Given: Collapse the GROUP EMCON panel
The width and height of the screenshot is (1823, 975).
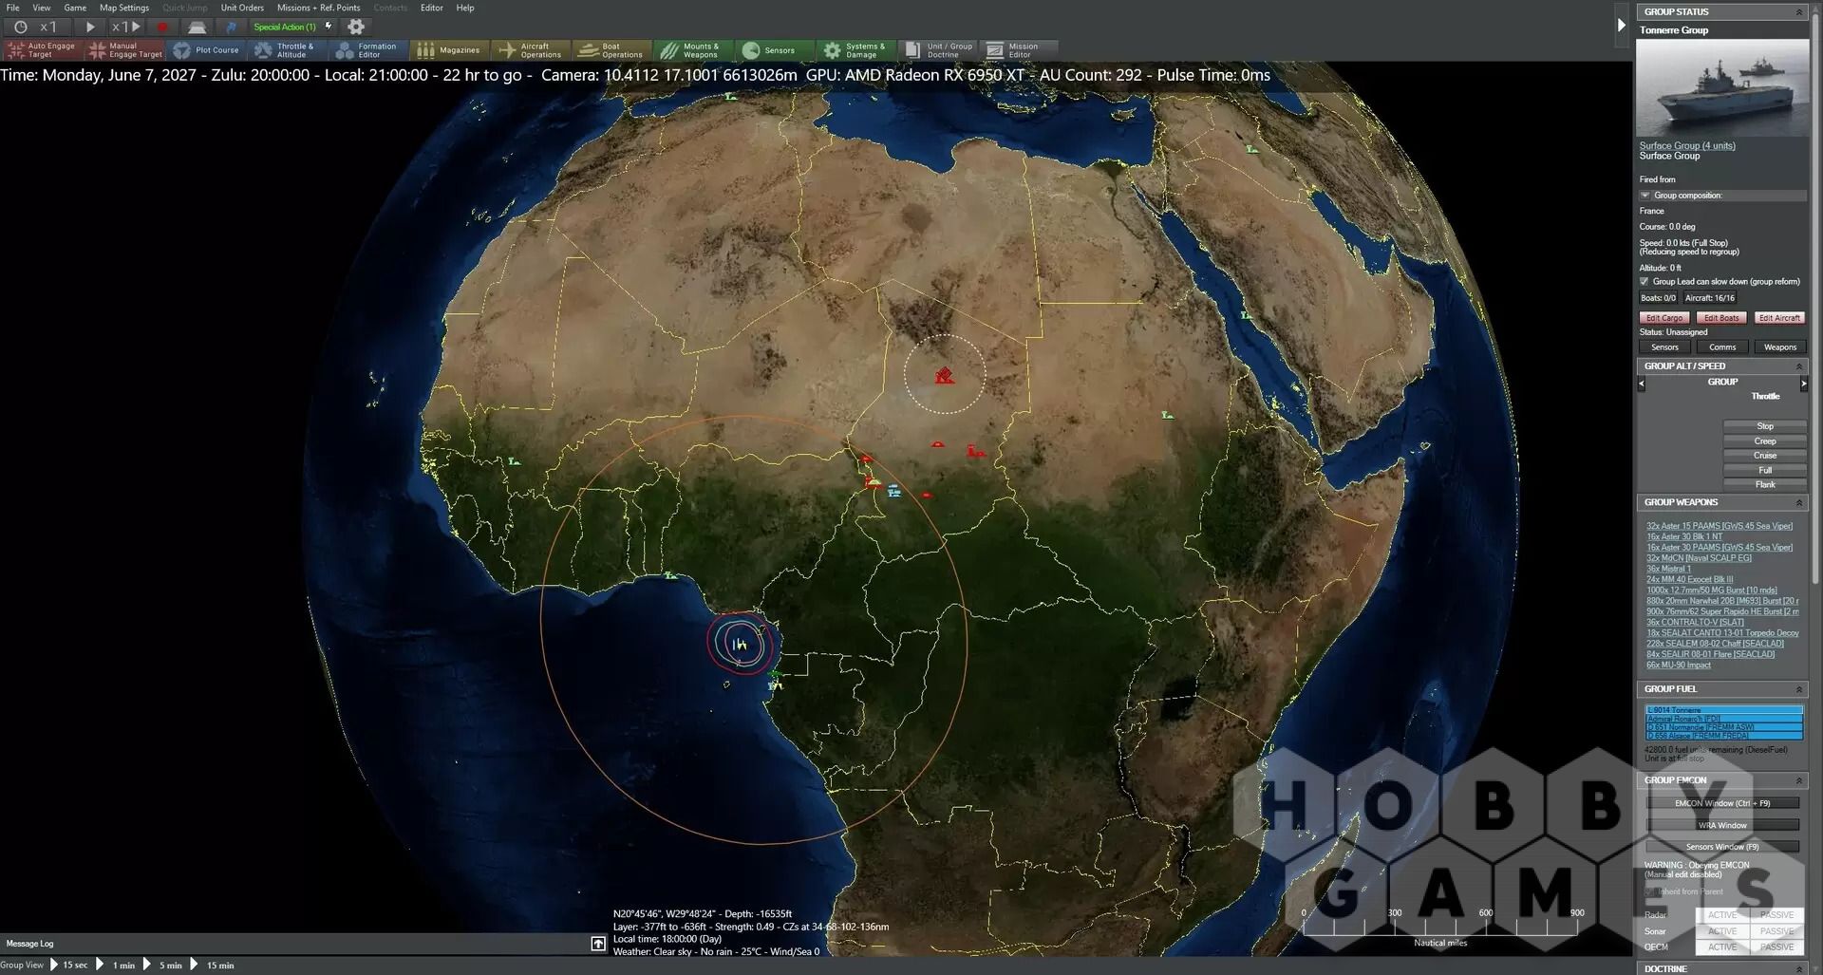Looking at the screenshot, I should pyautogui.click(x=1798, y=780).
